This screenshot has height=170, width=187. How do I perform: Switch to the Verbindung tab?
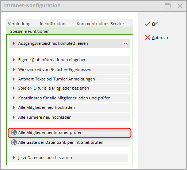19,24
